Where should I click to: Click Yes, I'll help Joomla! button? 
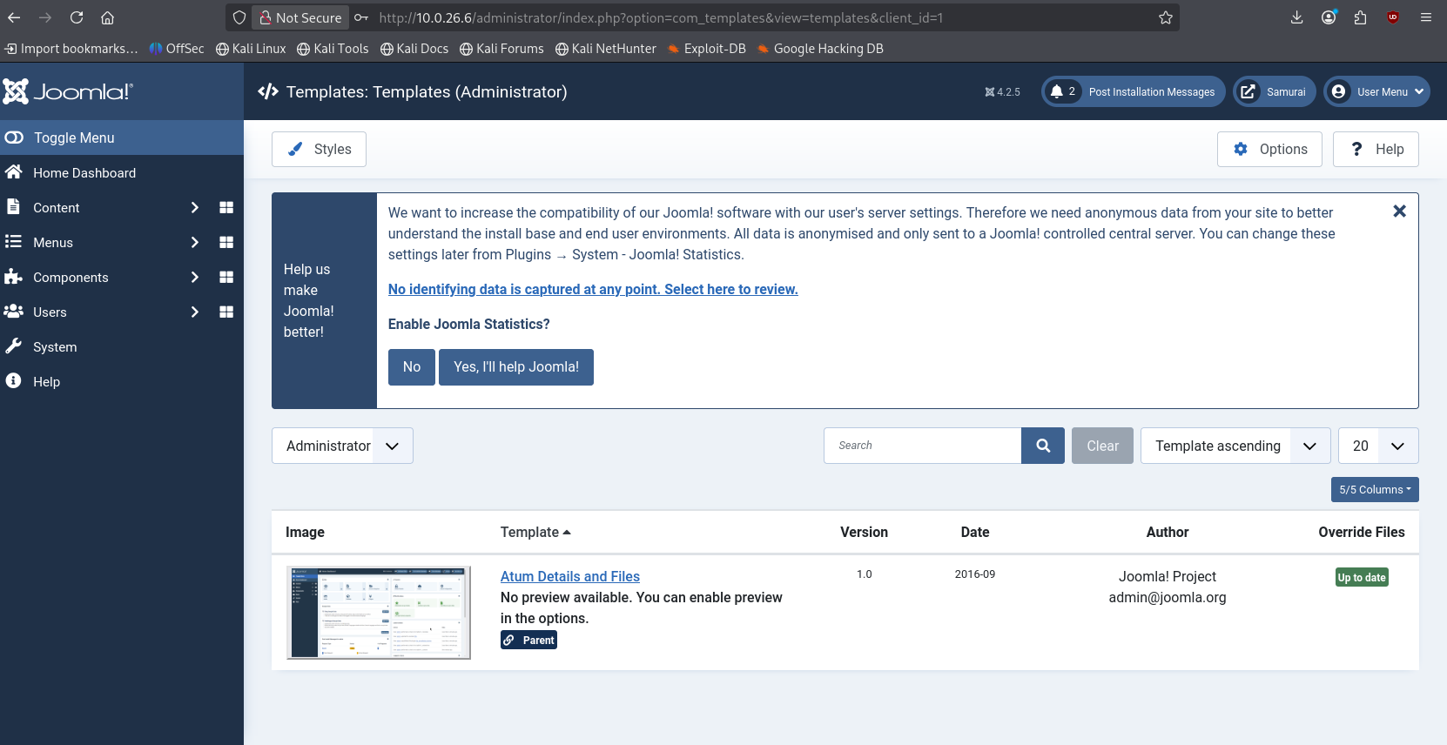(516, 366)
